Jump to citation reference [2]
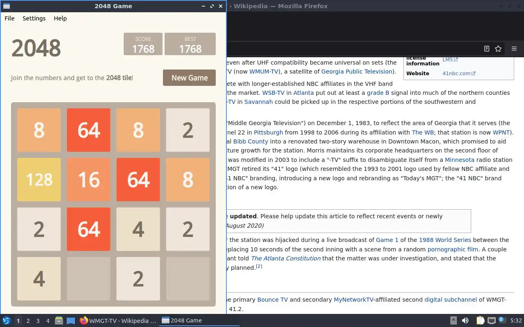Viewport: 524px width, 327px height. (259, 267)
